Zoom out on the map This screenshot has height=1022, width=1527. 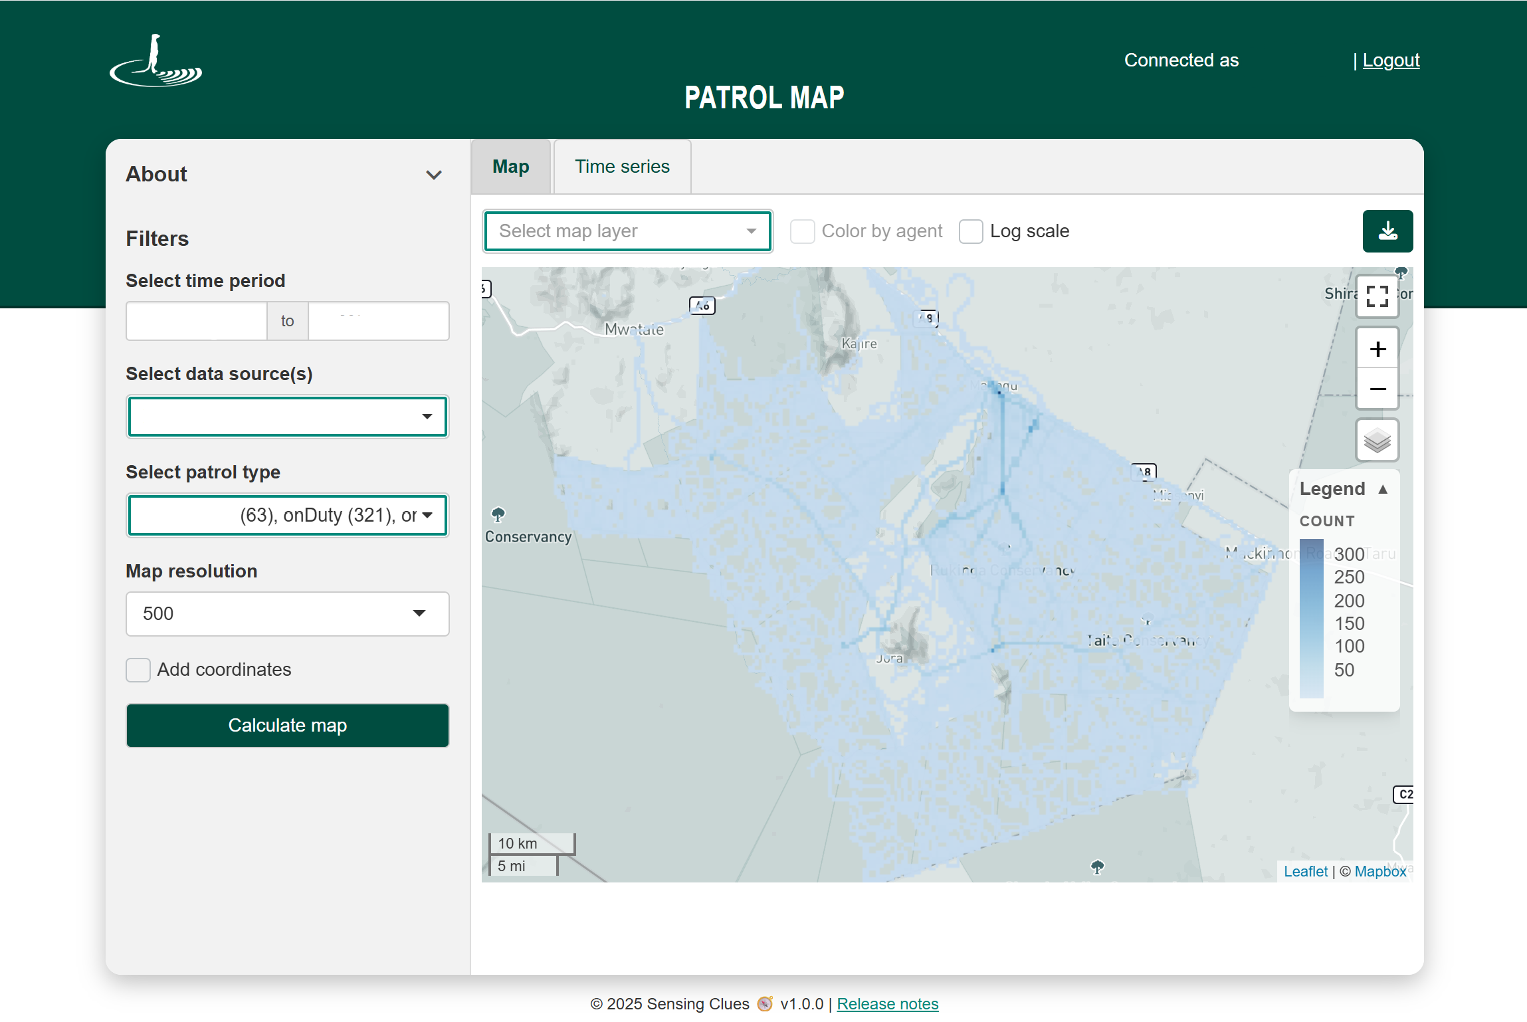pos(1377,389)
